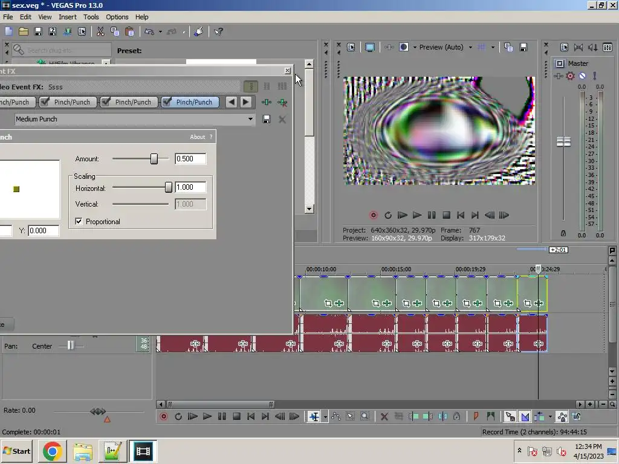Open a project with the folder icon
This screenshot has height=464, width=619.
[24, 31]
